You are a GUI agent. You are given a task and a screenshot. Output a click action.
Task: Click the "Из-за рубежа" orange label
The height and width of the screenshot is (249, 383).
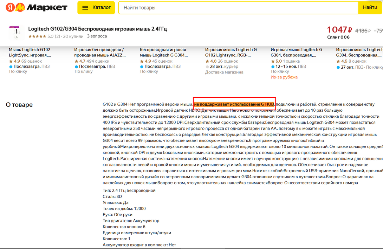[x=284, y=77]
